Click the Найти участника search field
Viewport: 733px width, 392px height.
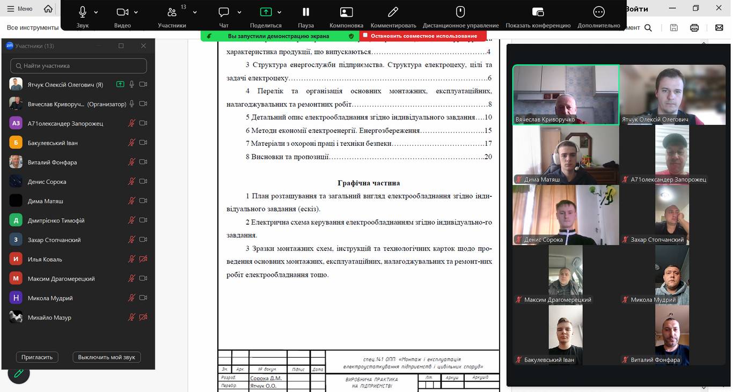coord(78,66)
